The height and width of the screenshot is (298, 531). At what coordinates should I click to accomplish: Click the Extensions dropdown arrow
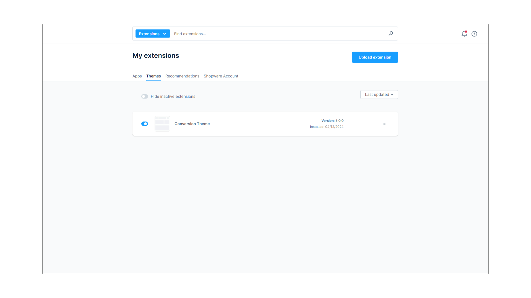pyautogui.click(x=165, y=33)
